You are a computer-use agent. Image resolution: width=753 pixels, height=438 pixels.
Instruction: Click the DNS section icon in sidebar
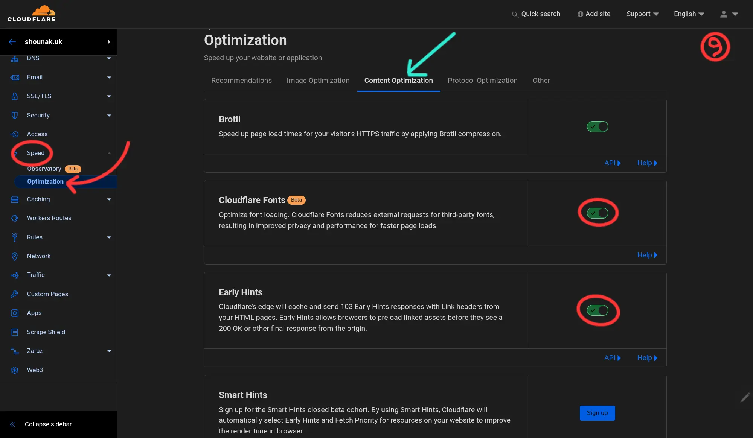click(x=15, y=58)
